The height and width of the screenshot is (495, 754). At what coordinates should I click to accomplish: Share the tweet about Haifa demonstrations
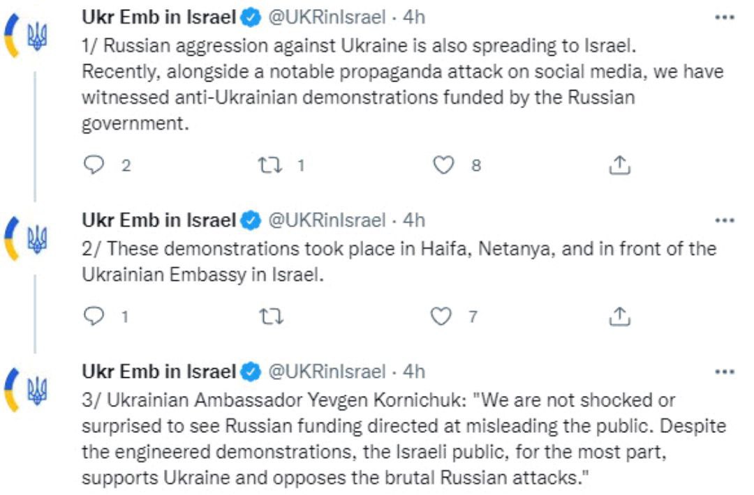pyautogui.click(x=619, y=317)
